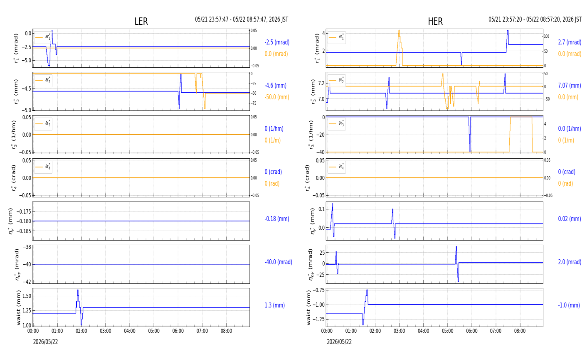The image size is (587, 359).
Task: Click the -40.0 (mrad) value
Action: [278, 262]
